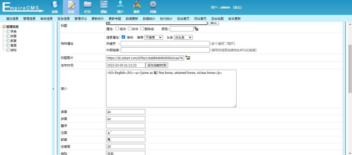Open 数据更新 menu item

pyautogui.click(x=132, y=19)
